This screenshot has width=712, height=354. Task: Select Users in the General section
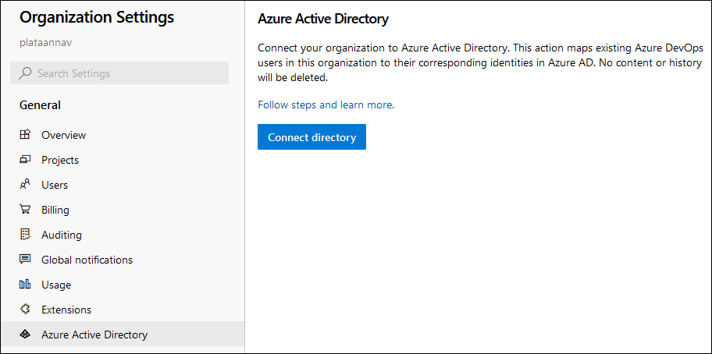pyautogui.click(x=55, y=185)
